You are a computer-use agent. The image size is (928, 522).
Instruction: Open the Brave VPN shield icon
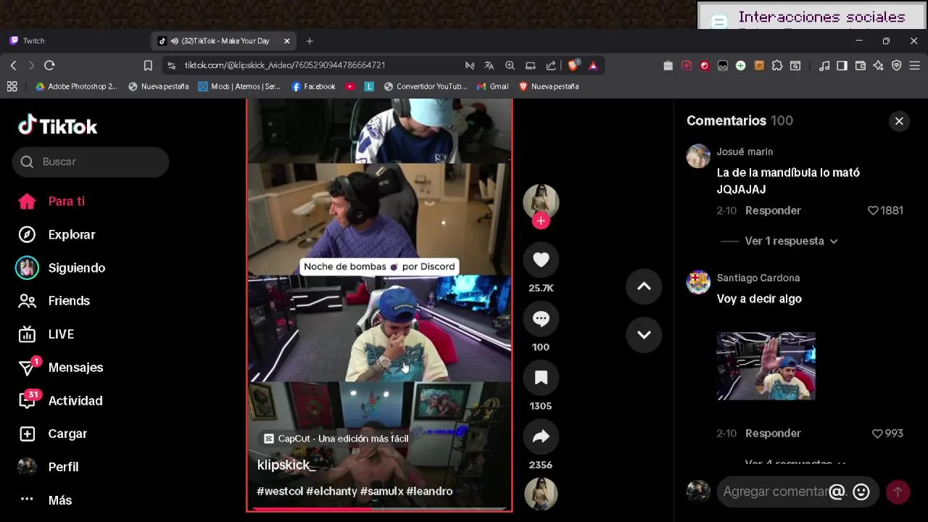pos(897,65)
